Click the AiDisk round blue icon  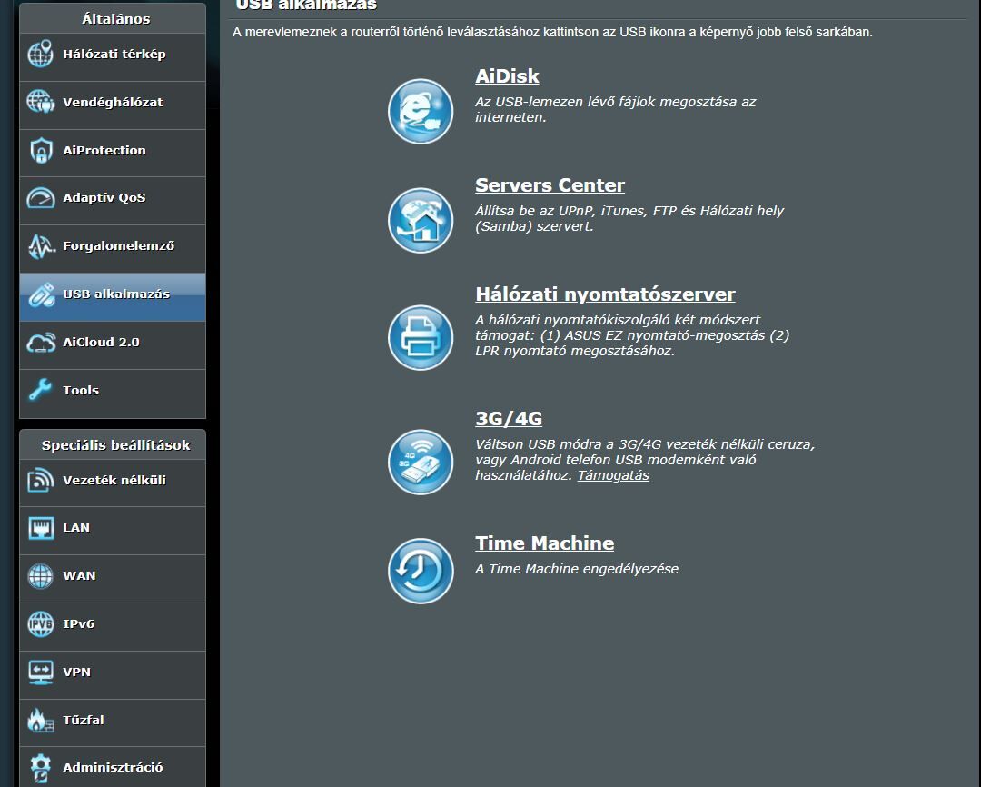[x=421, y=112]
